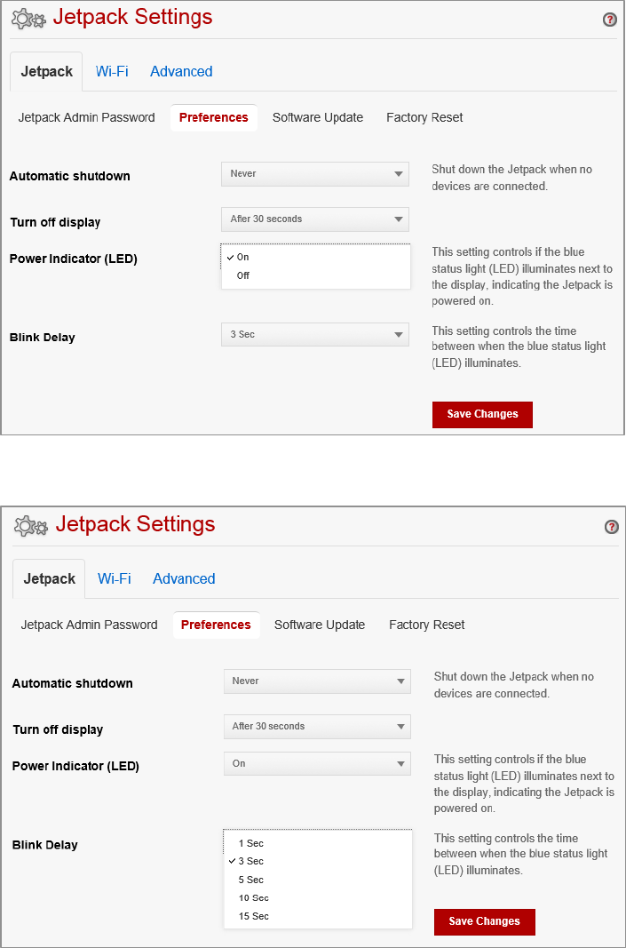Open the closed Blink Delay dropdown showing 3 Sec
Screen dimensions: 626x948
point(314,335)
